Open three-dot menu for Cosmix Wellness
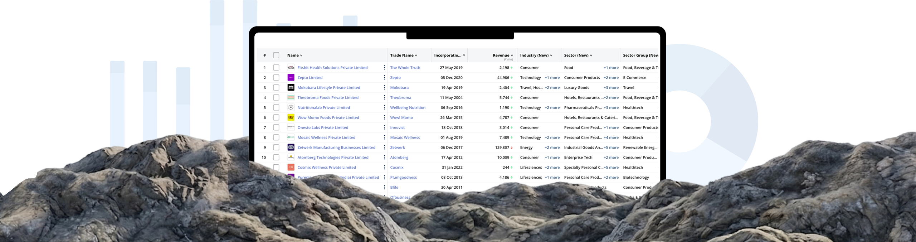Viewport: 916px width, 242px height. click(x=384, y=167)
